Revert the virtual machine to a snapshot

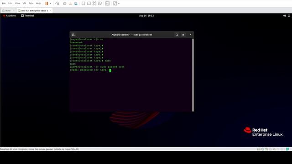tap(70, 3)
